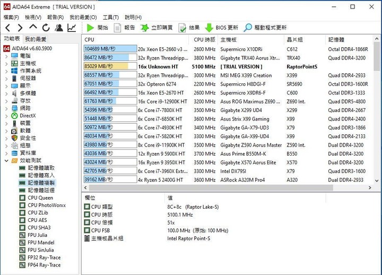Click the Back navigation arrow
Screen dimensions: 382x275
[8, 28]
